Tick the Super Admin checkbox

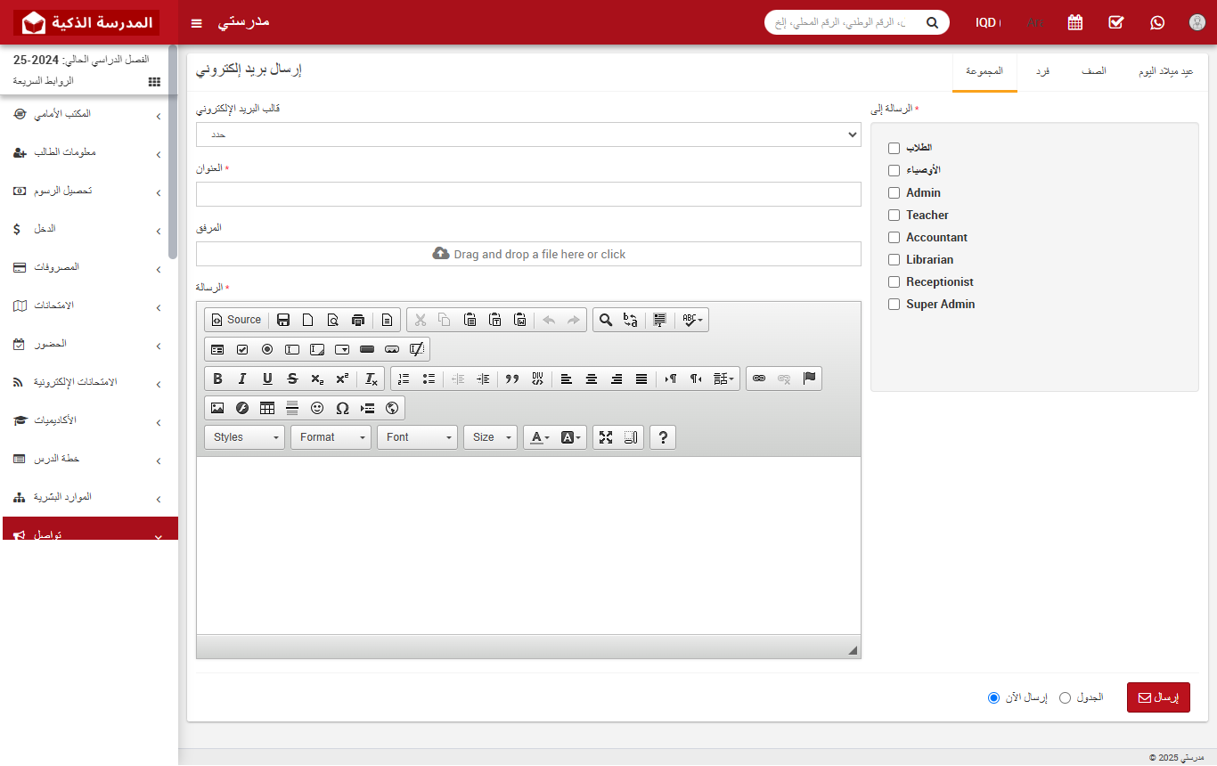point(894,305)
